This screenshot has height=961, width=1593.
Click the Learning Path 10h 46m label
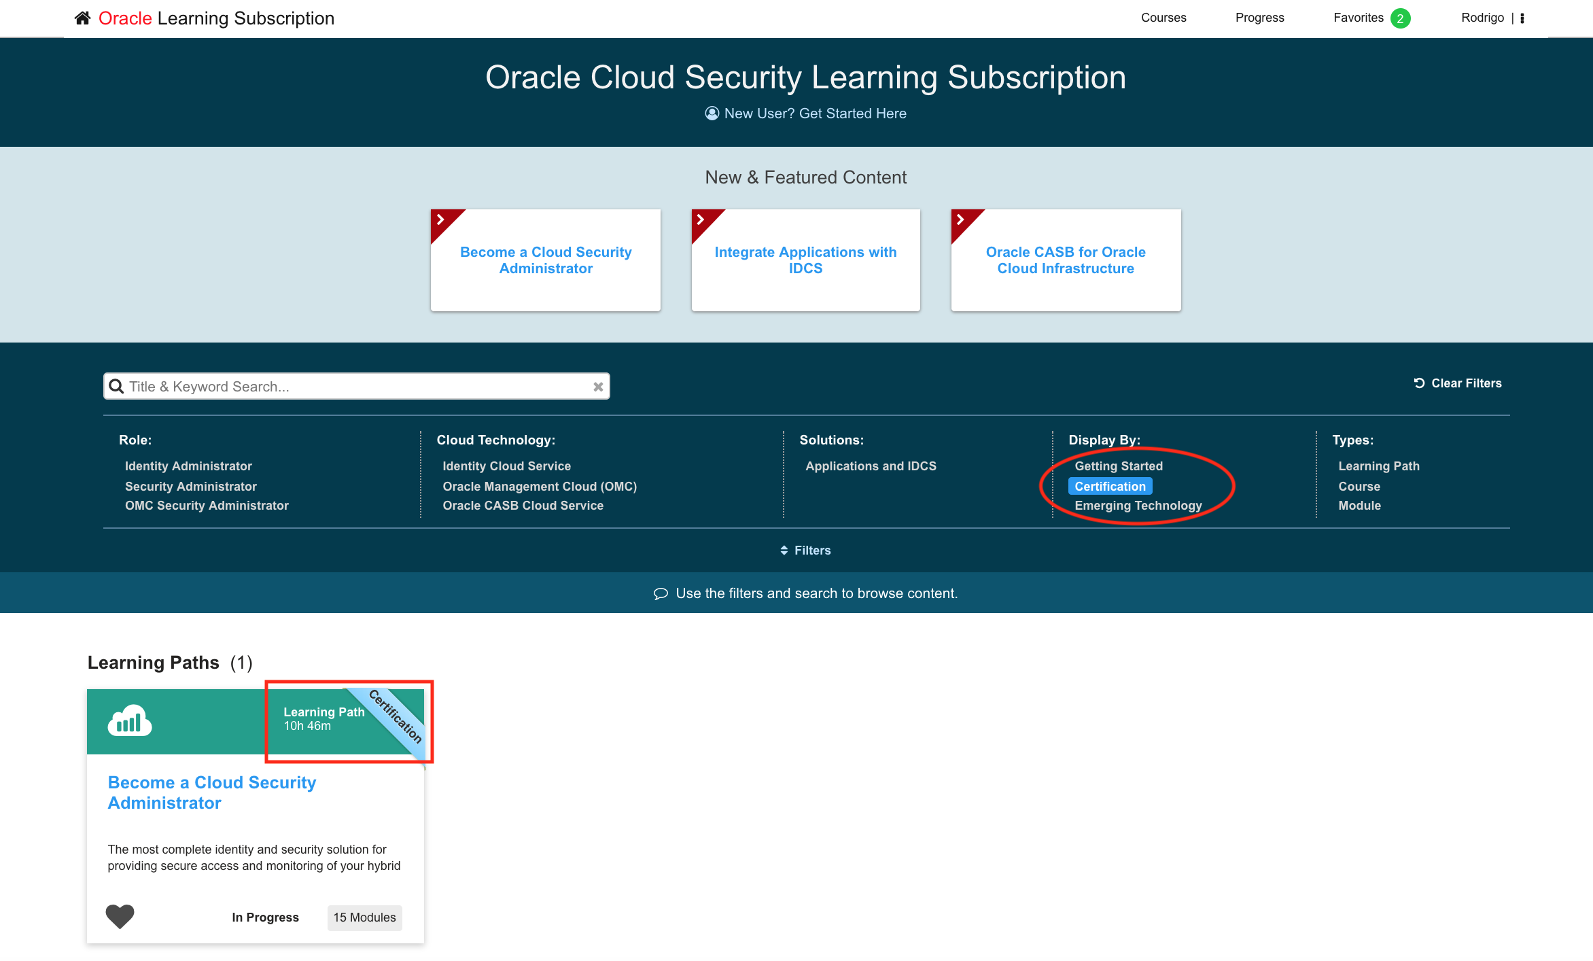pos(324,718)
